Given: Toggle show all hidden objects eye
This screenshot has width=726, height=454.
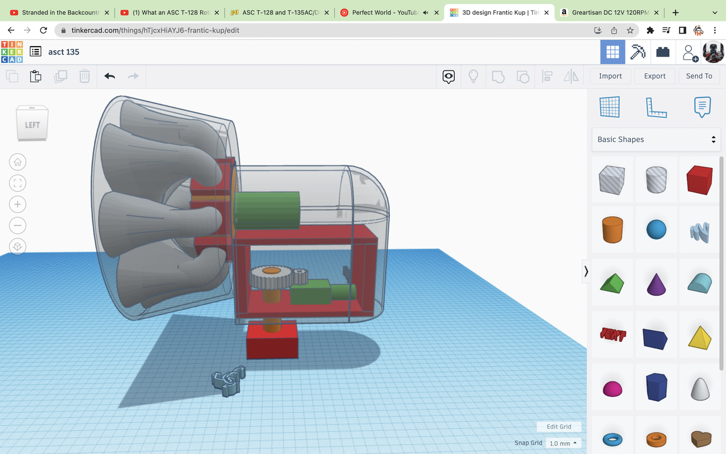Looking at the screenshot, I should point(449,76).
